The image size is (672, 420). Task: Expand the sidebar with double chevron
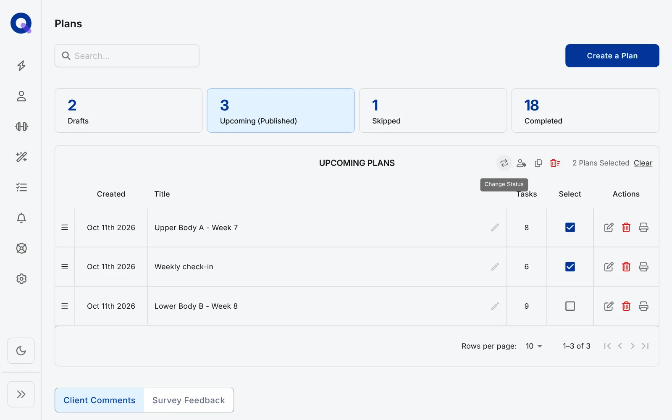pos(21,394)
